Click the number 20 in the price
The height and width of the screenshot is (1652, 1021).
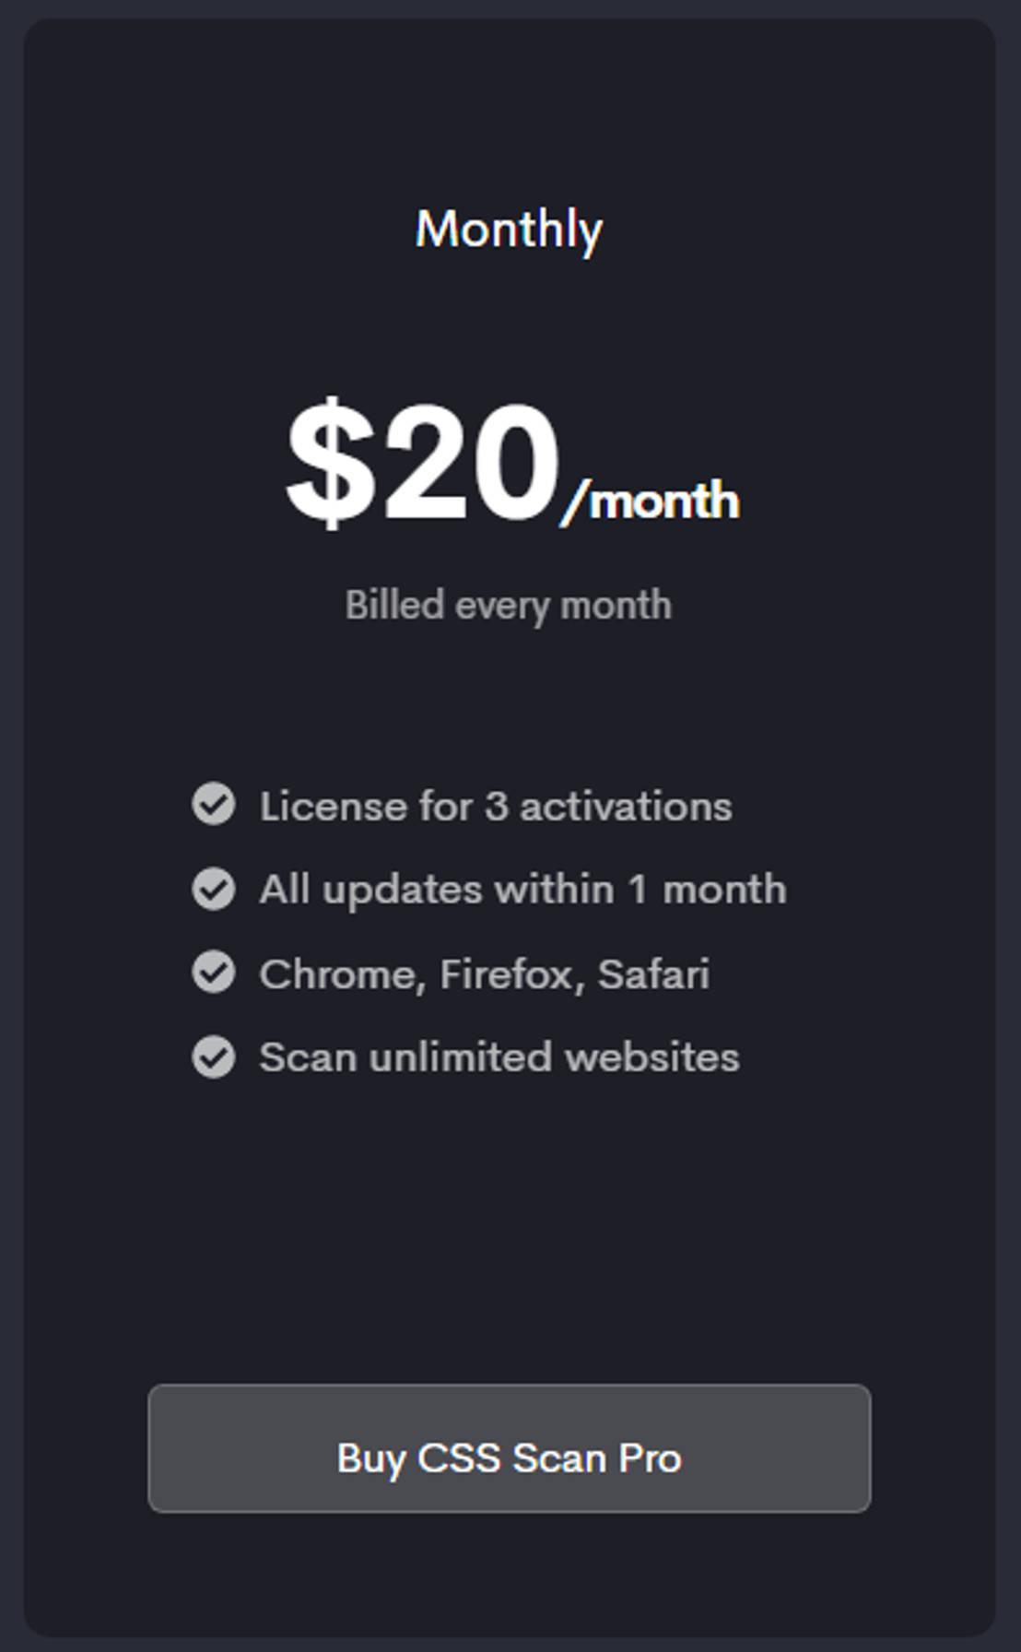[x=471, y=463]
